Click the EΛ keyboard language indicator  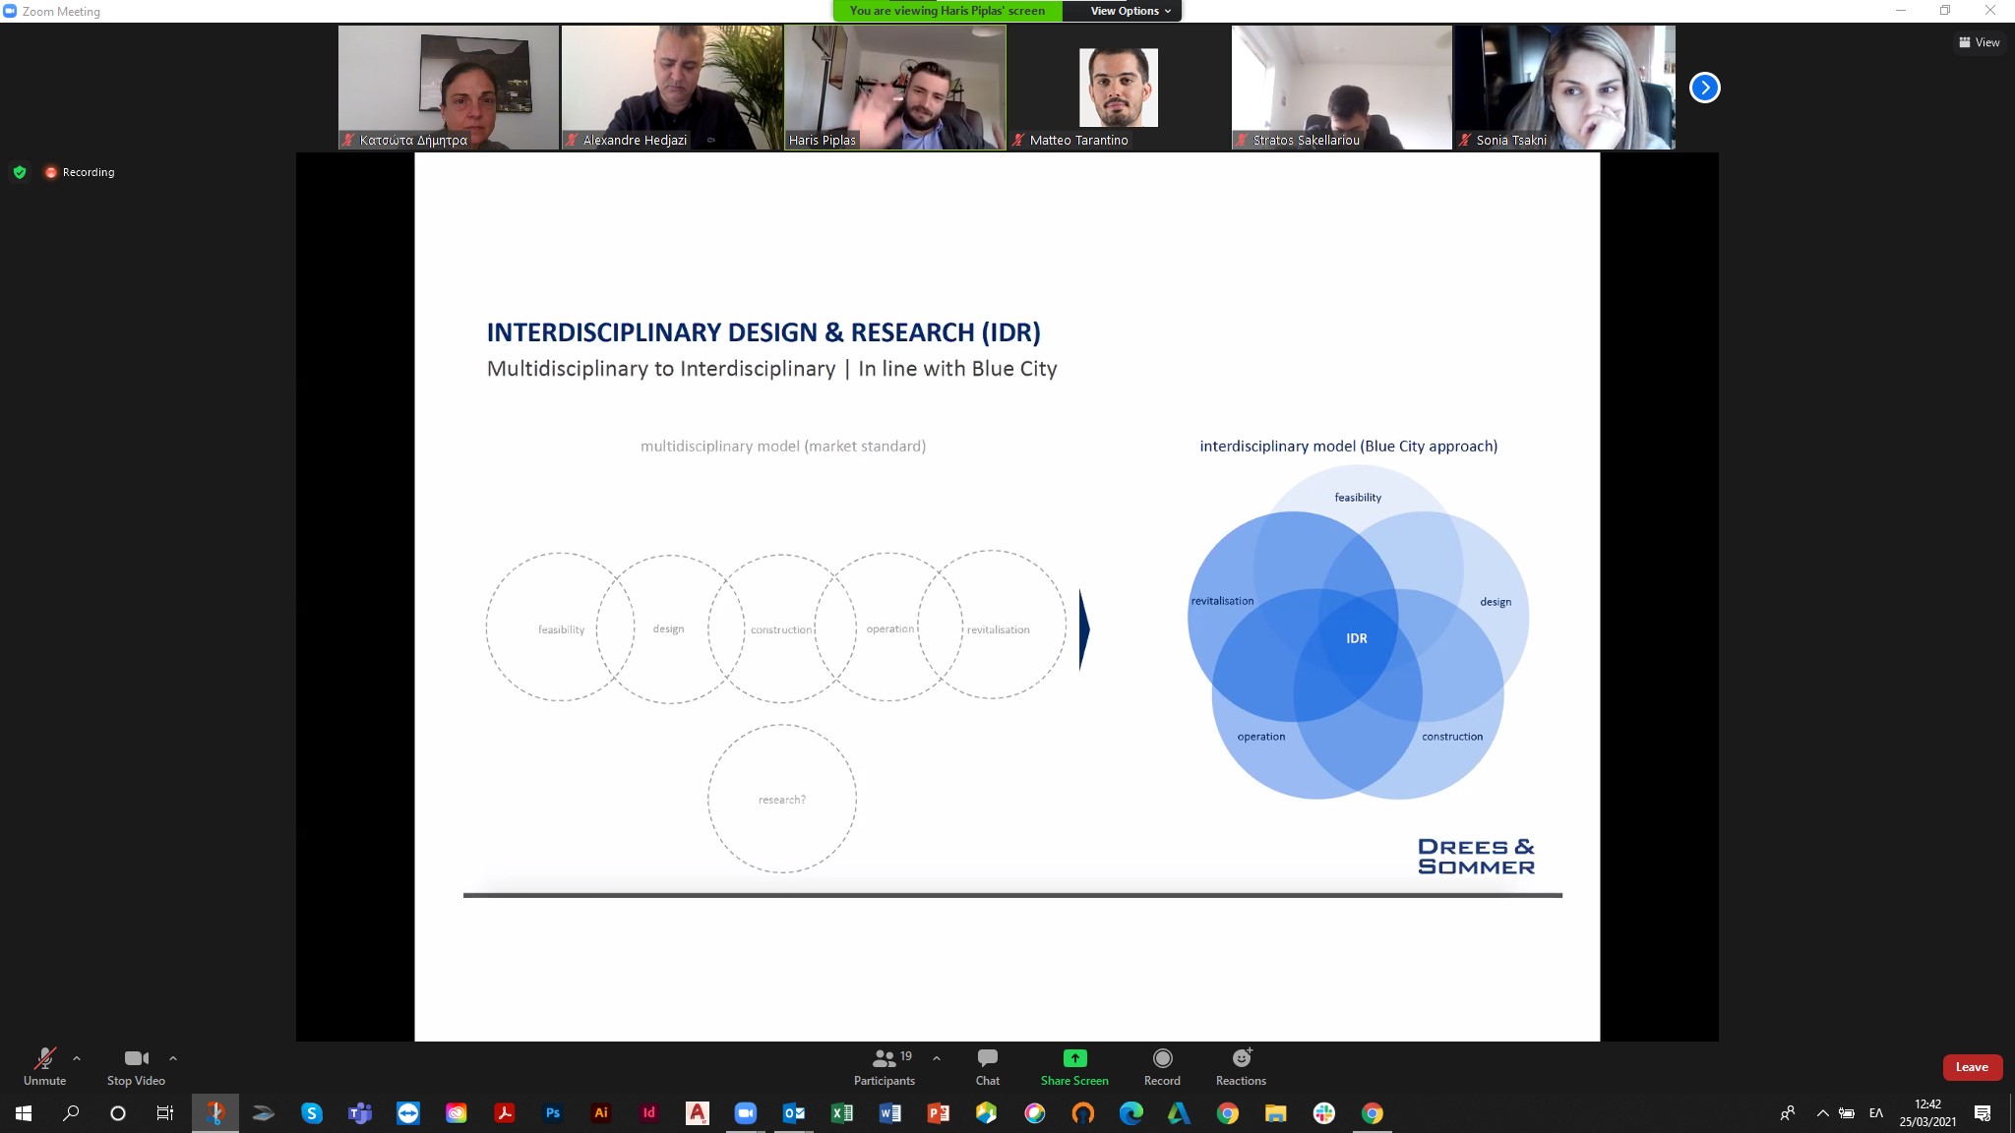pyautogui.click(x=1876, y=1113)
